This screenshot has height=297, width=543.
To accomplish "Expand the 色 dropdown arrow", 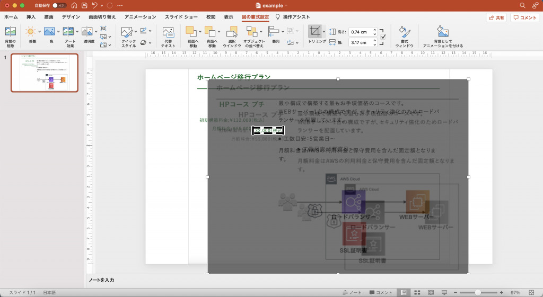I will pyautogui.click(x=58, y=32).
